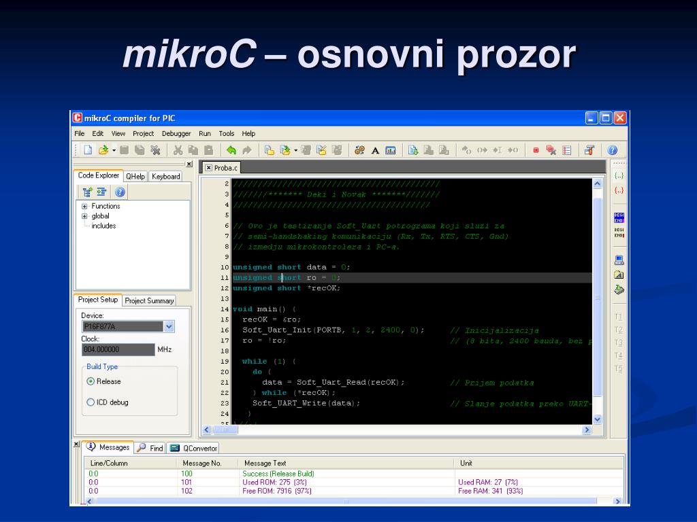This screenshot has height=522, width=697.
Task: Switch to the Keyboard tab
Action: click(x=166, y=176)
